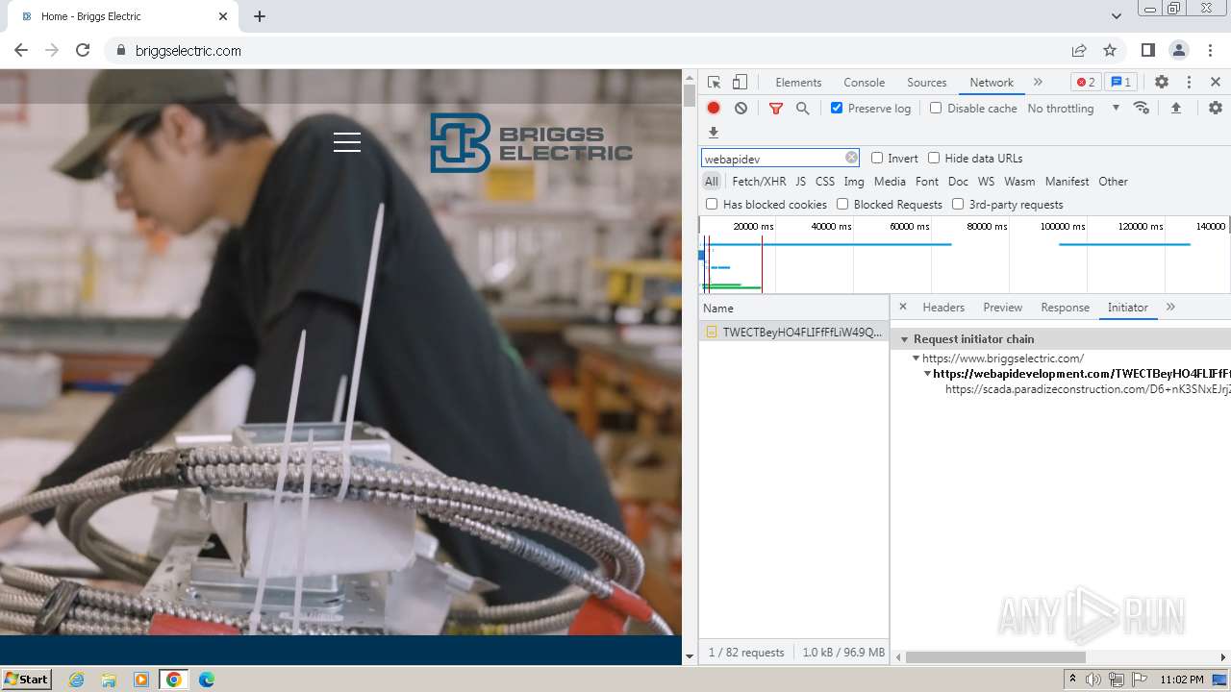Filter requests by CSS
This screenshot has width=1231, height=692.
pos(825,181)
